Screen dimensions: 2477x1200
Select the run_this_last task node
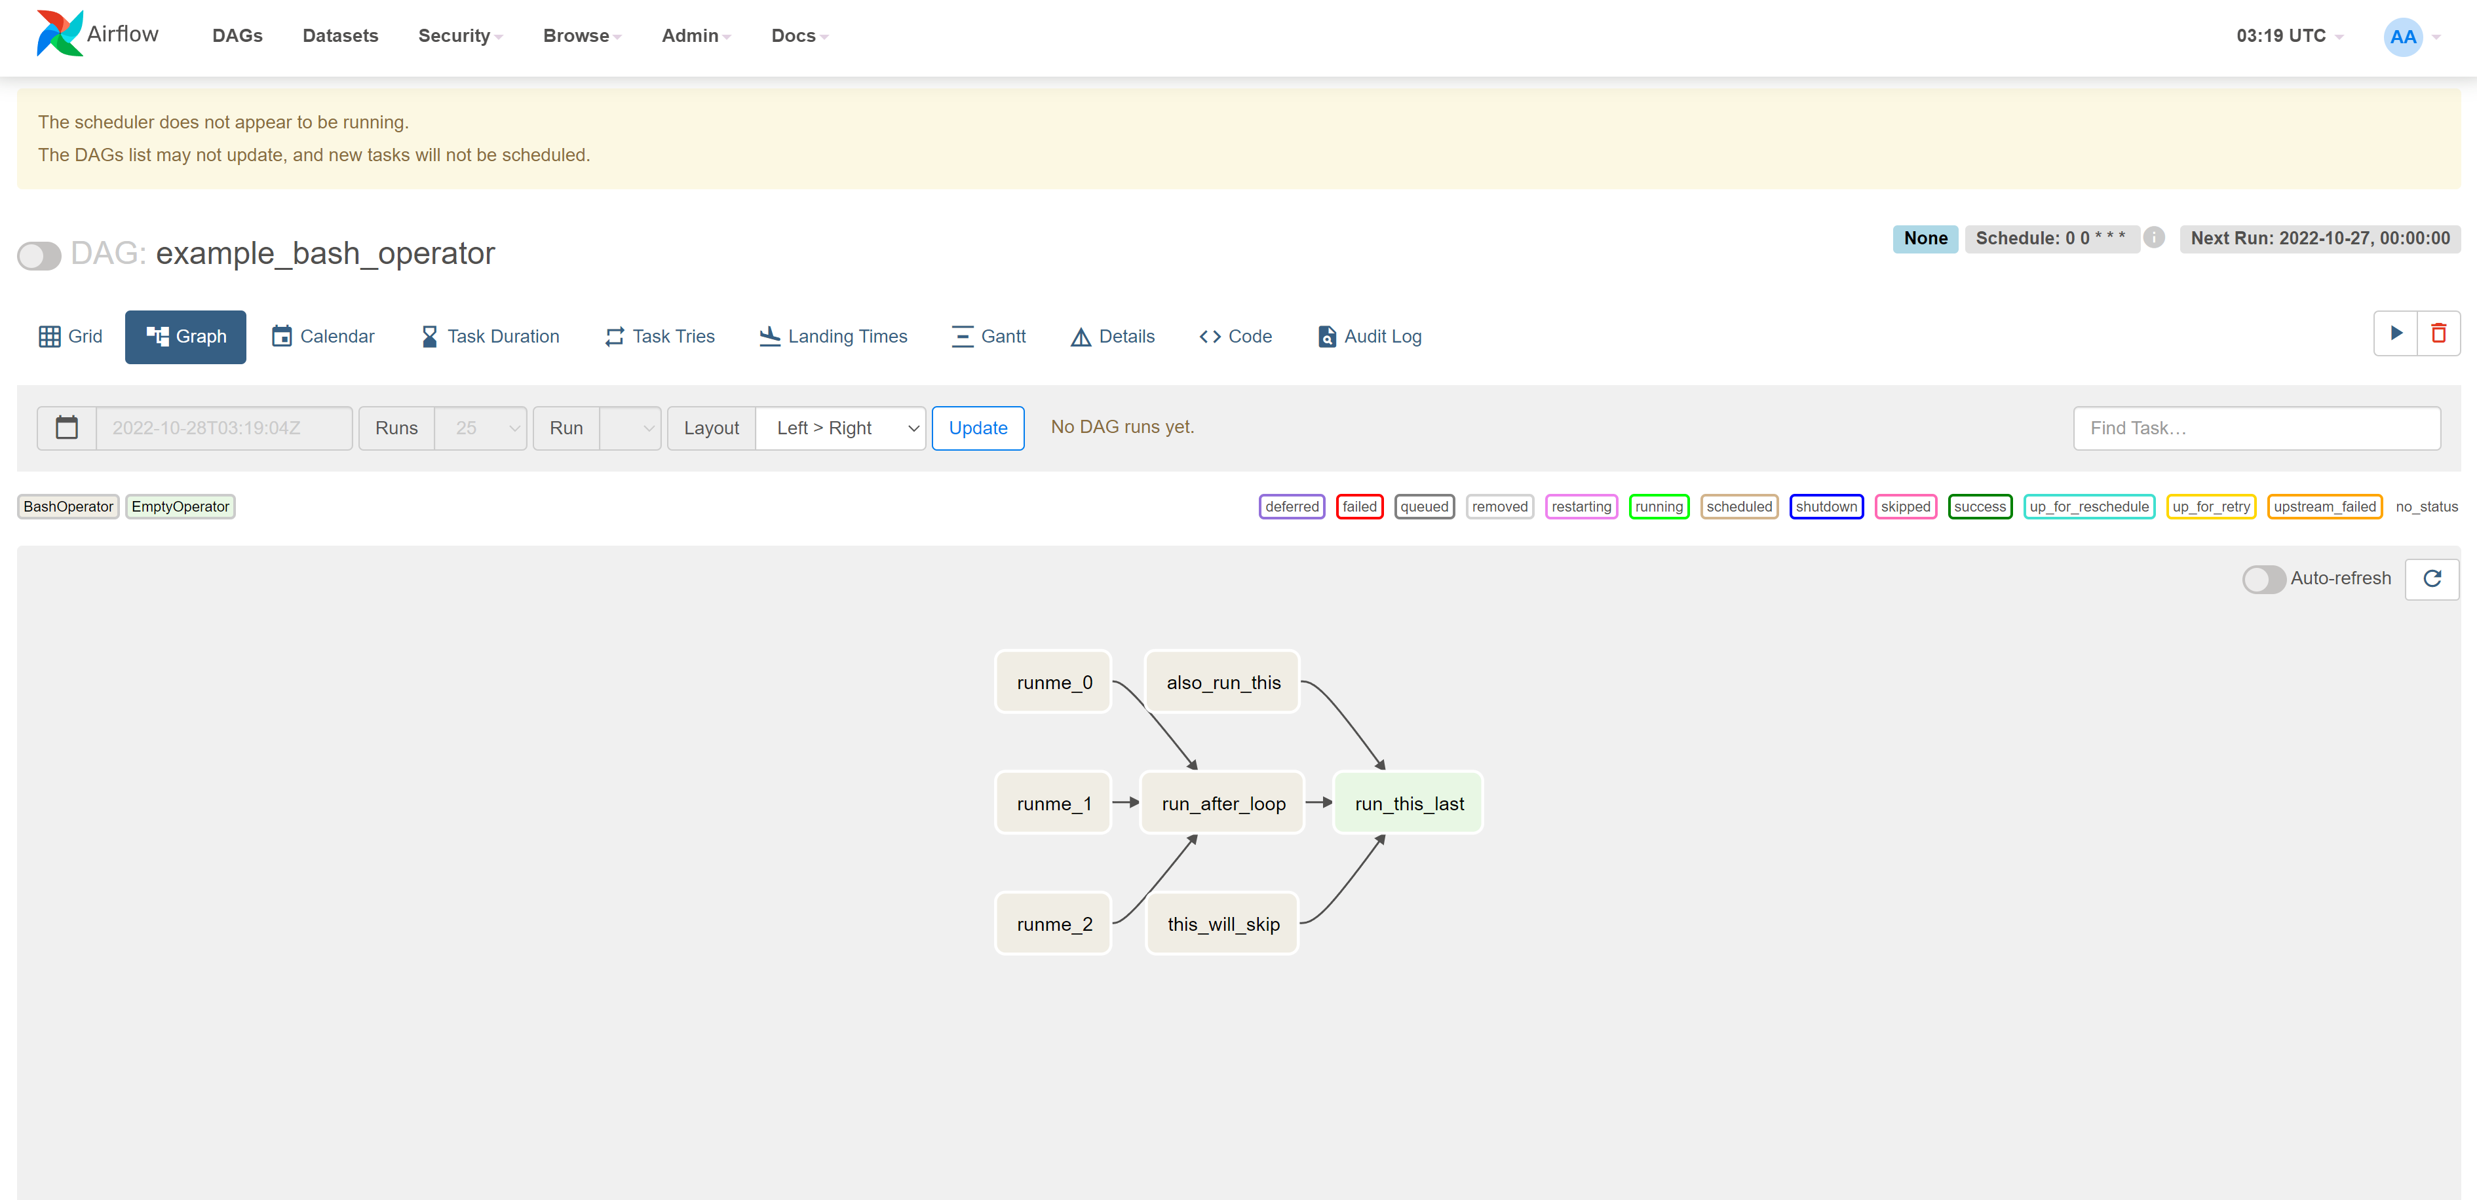click(1408, 803)
